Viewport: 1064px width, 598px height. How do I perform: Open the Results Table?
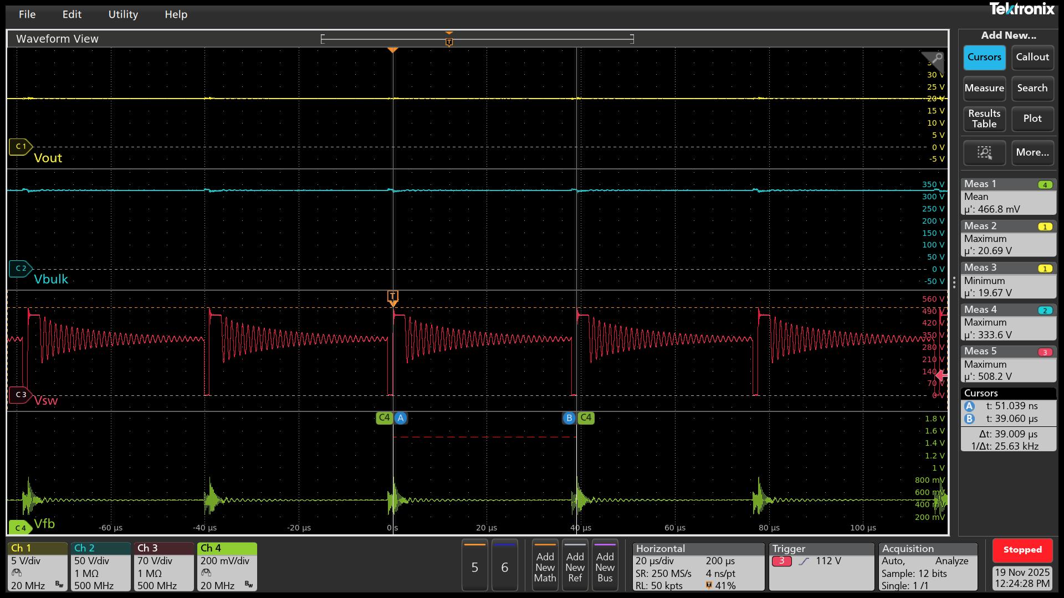(984, 118)
